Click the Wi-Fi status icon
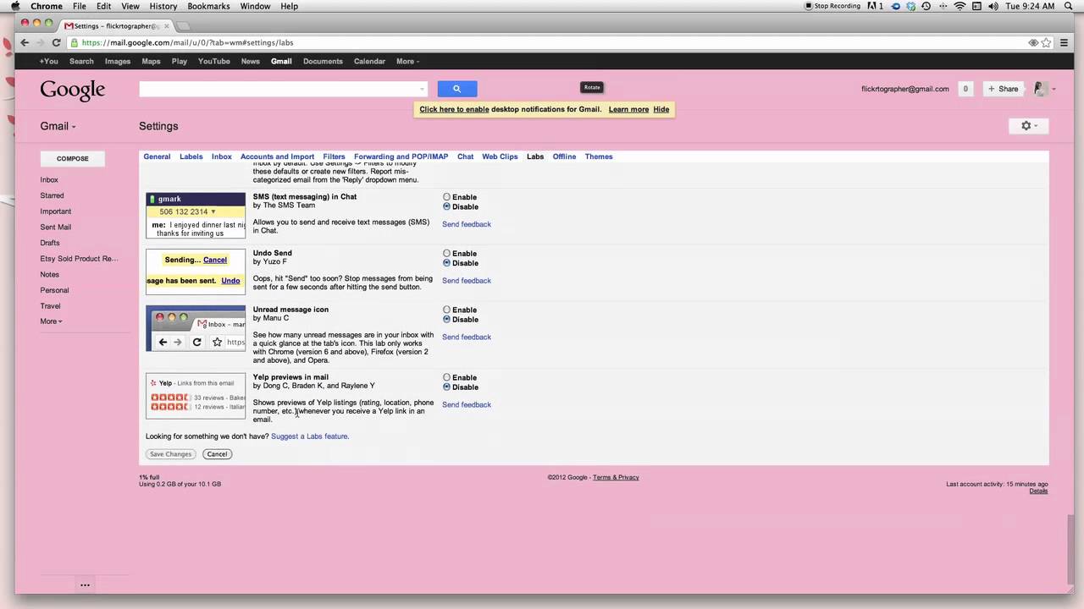The image size is (1084, 609). pos(960,6)
